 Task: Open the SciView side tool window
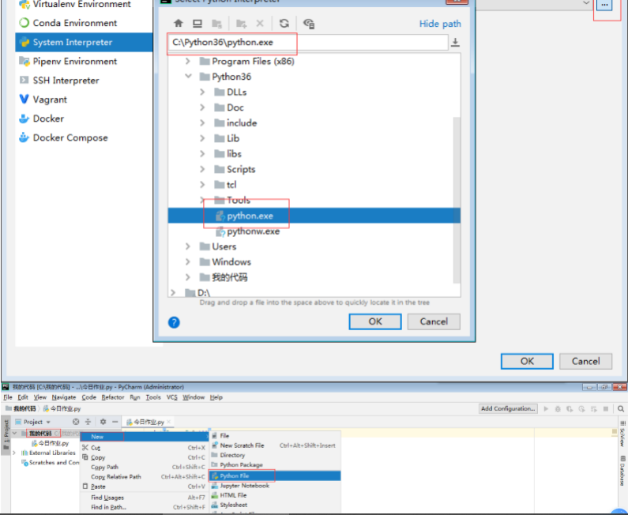[x=622, y=434]
